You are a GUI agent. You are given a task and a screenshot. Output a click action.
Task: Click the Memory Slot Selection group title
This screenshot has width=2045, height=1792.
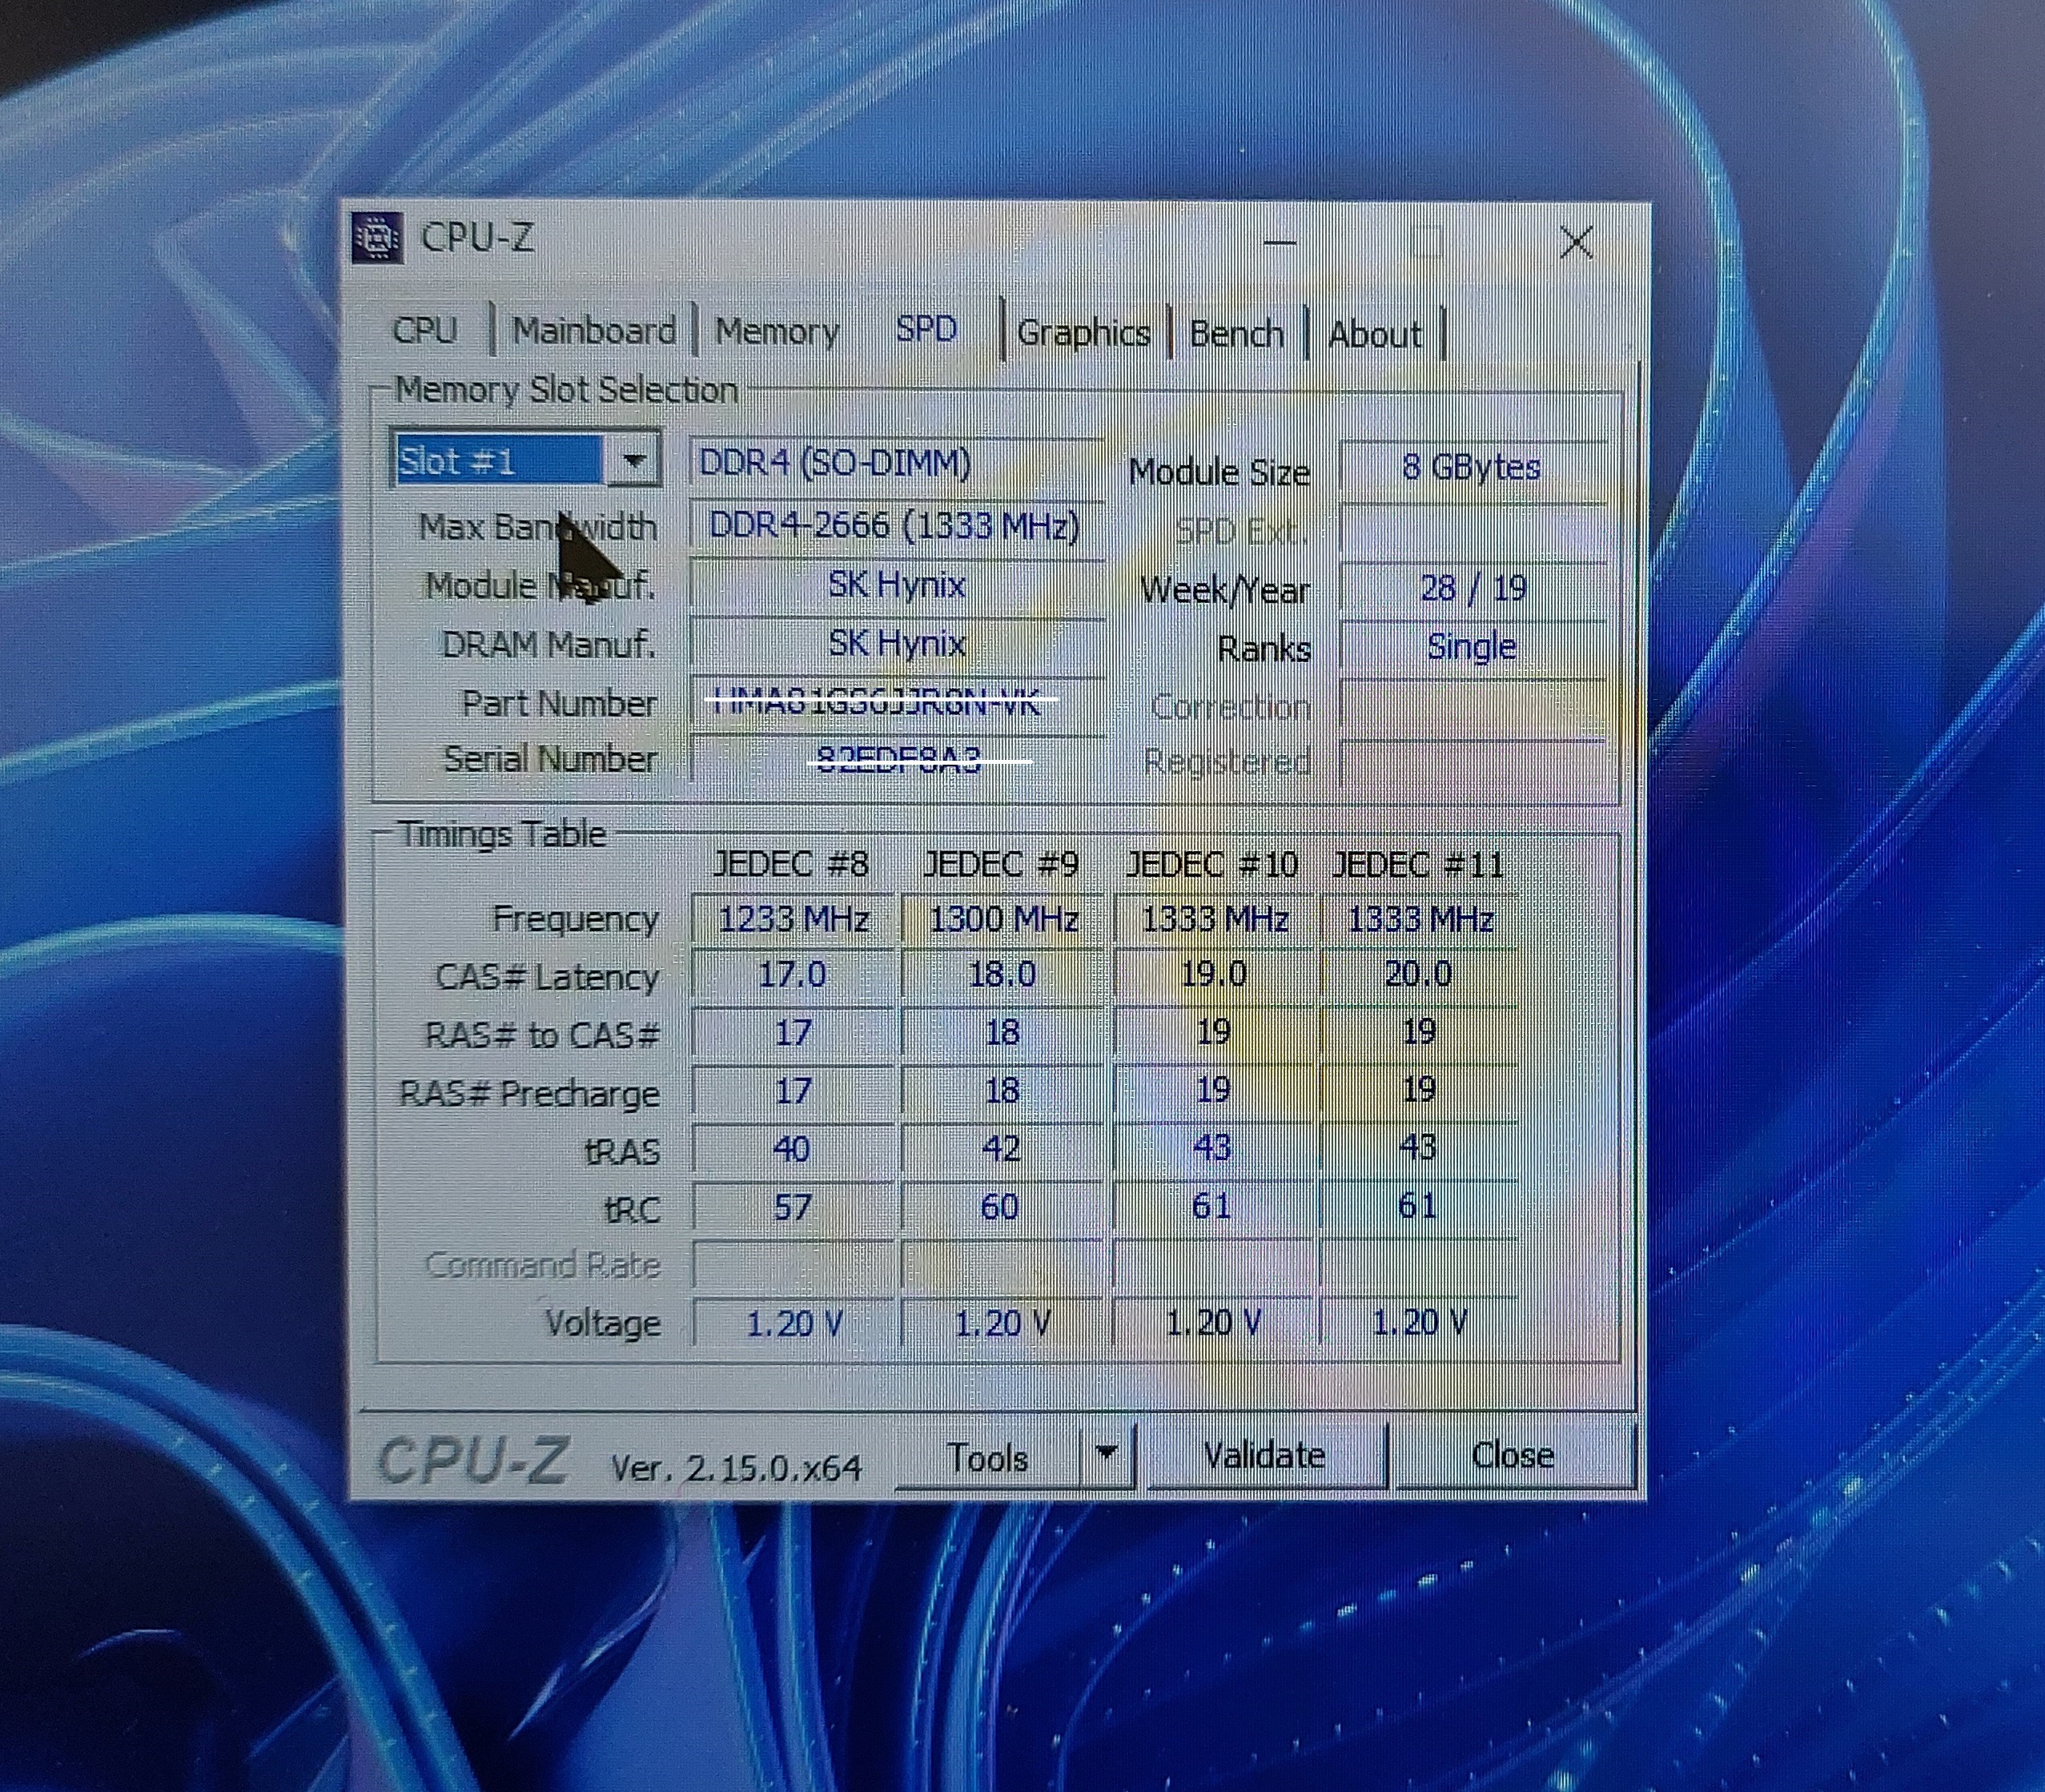coord(567,390)
